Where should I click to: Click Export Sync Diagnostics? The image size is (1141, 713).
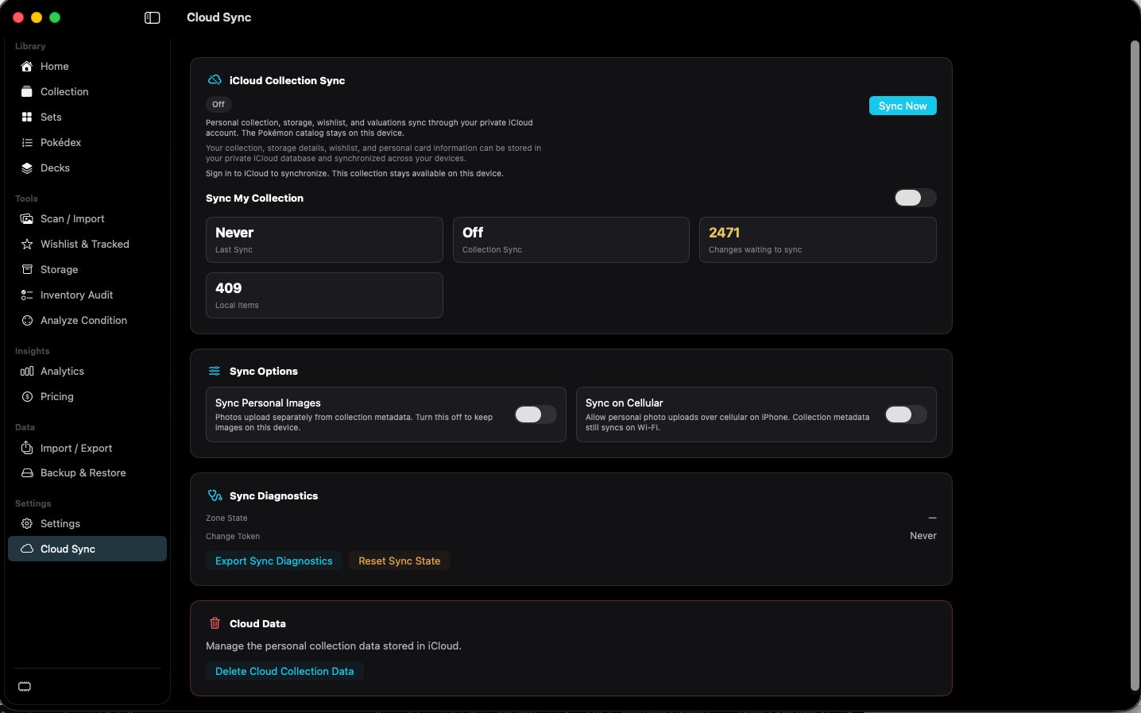[x=274, y=561]
